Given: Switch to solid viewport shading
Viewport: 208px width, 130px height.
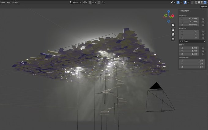Looking at the screenshot, I should click(x=199, y=2).
